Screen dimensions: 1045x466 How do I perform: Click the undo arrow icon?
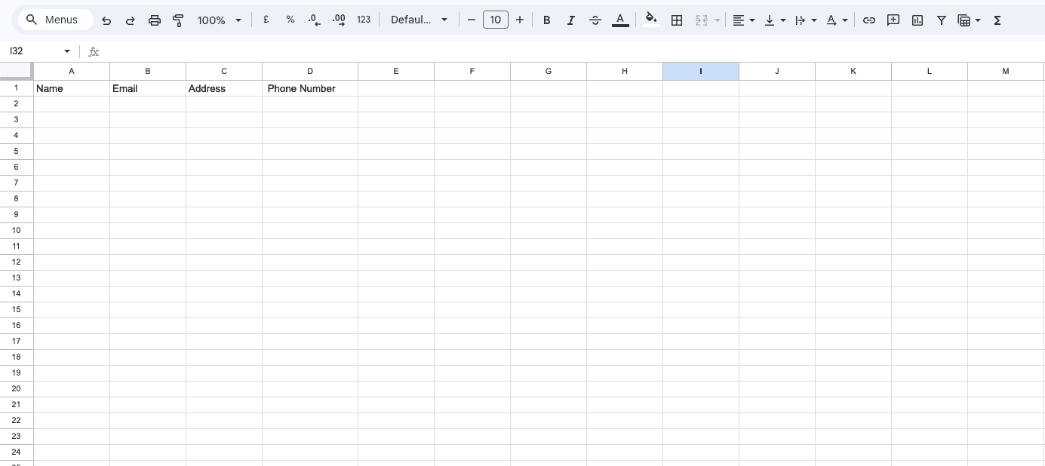[106, 20]
